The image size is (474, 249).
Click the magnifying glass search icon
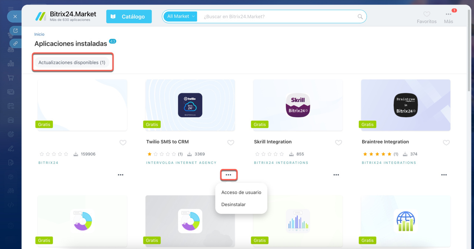[360, 17]
